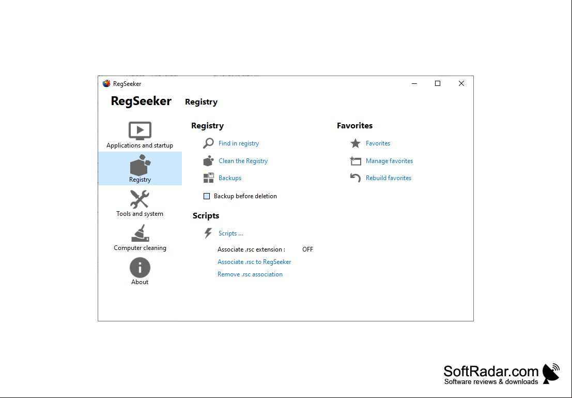The image size is (572, 398).
Task: Open the Backups link
Action: click(230, 178)
